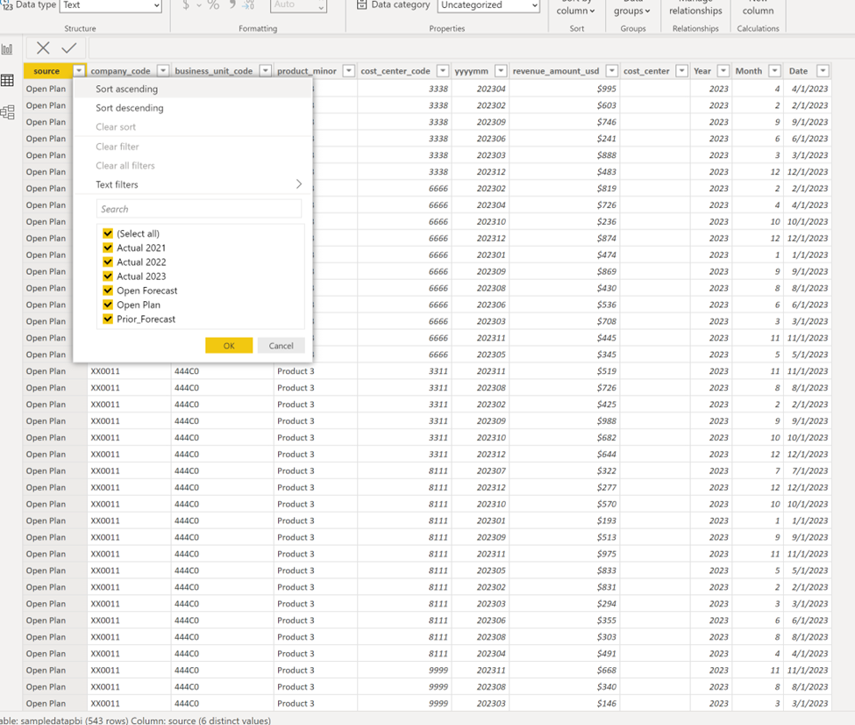855x725 pixels.
Task: Click the filter Search input field
Action: tap(199, 209)
